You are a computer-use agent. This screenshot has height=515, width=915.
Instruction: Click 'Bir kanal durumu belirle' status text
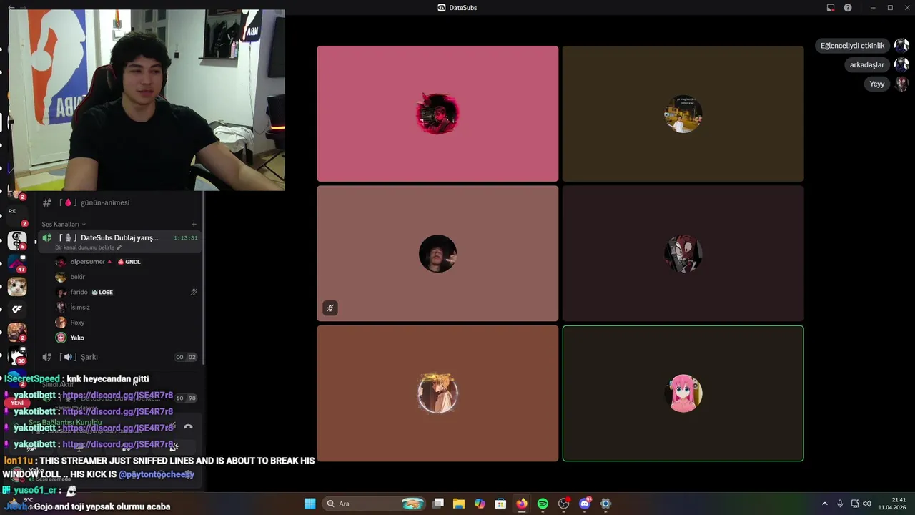click(x=84, y=247)
